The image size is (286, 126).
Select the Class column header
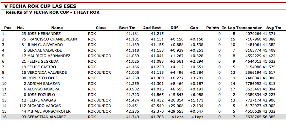click(101, 28)
